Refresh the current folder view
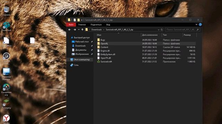Viewport: 222px width, 124px height. 162,30
